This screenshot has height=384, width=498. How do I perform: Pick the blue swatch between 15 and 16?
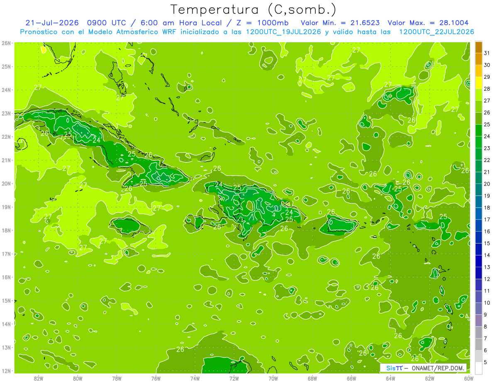478,237
